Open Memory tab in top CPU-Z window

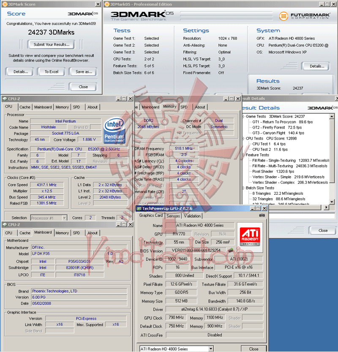point(62,107)
